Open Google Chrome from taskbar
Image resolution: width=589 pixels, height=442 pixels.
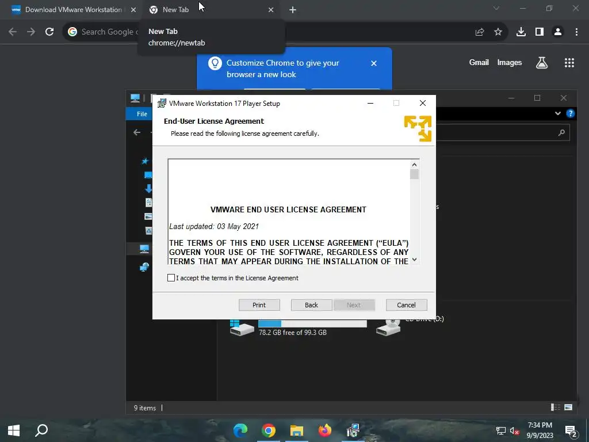click(x=269, y=430)
